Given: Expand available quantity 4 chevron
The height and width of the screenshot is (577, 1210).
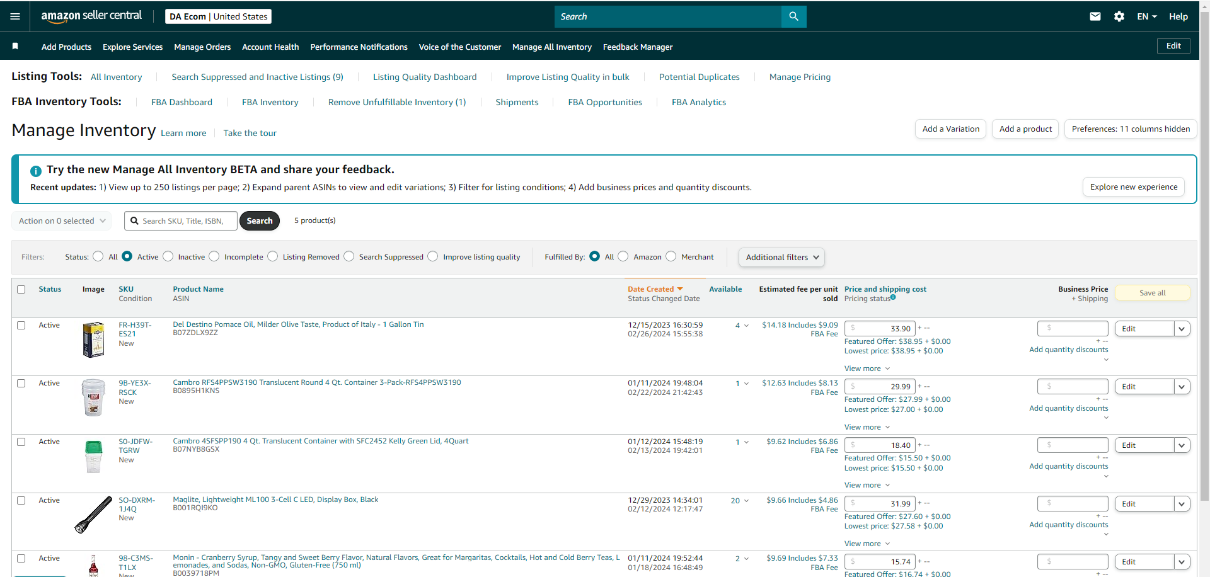Looking at the screenshot, I should click(x=747, y=326).
